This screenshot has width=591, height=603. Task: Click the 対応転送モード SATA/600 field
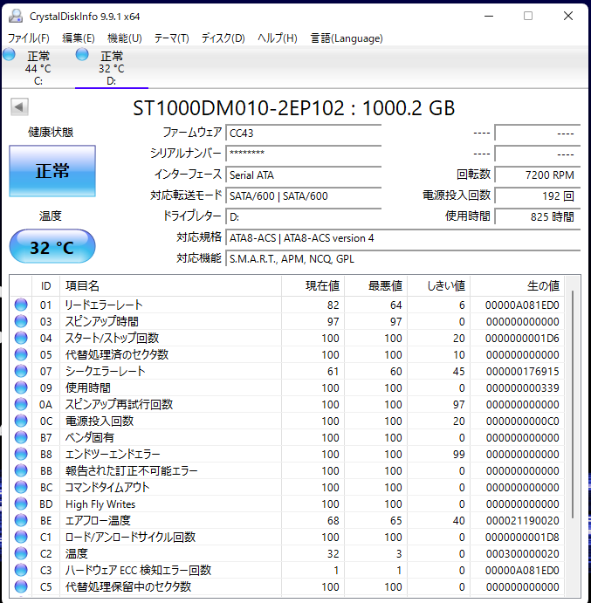[x=304, y=195]
